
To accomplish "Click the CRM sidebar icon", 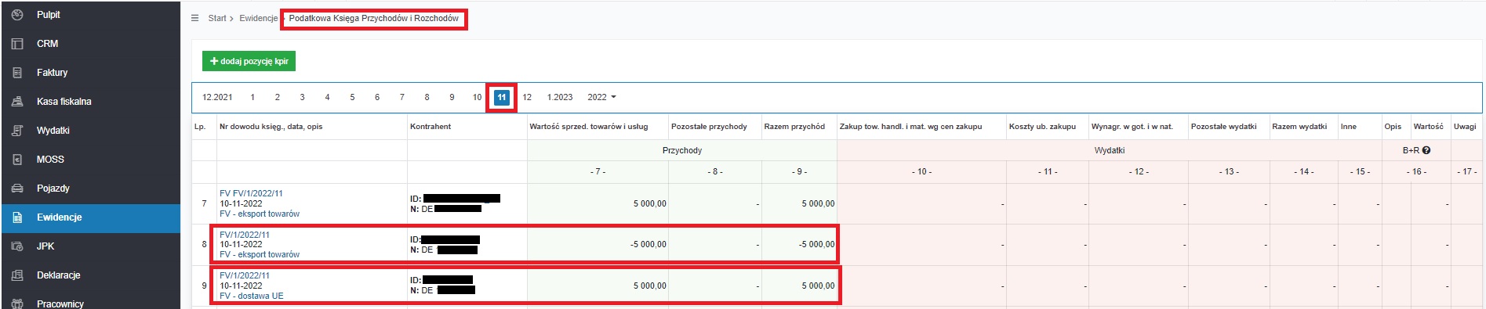I will tap(17, 44).
